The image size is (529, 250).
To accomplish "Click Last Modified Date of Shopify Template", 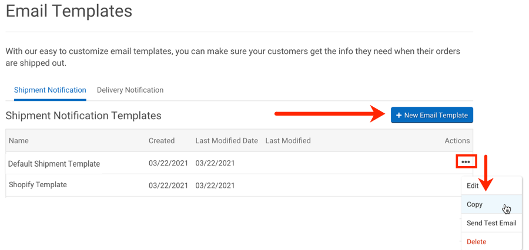I will [x=215, y=185].
